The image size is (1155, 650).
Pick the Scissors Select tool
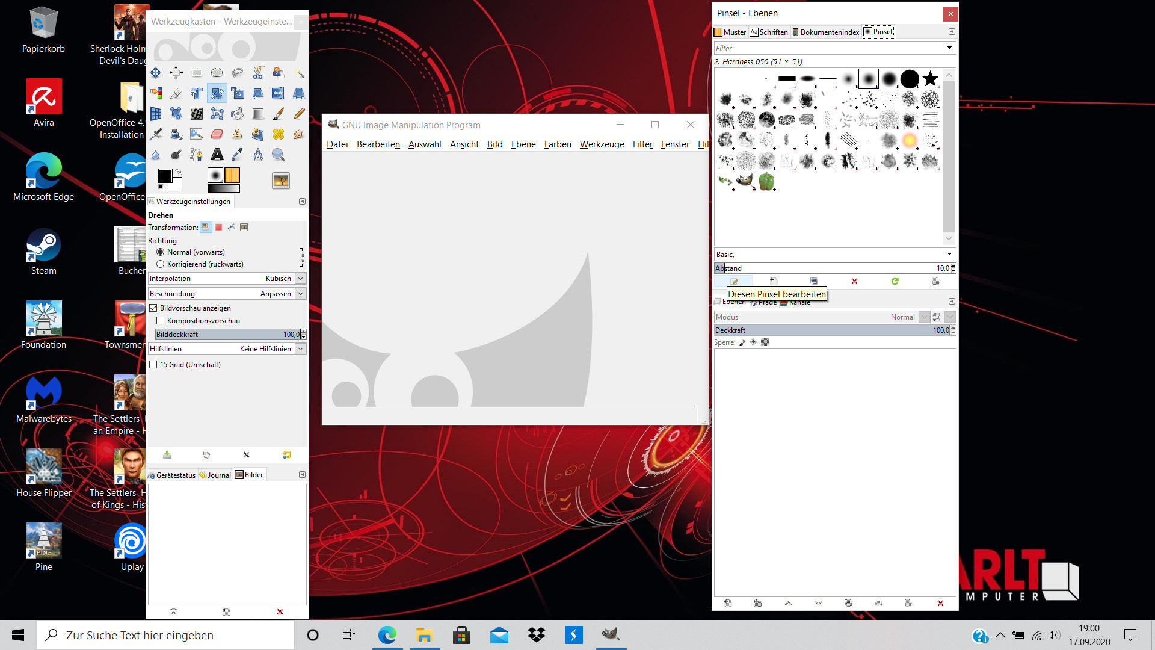point(258,73)
